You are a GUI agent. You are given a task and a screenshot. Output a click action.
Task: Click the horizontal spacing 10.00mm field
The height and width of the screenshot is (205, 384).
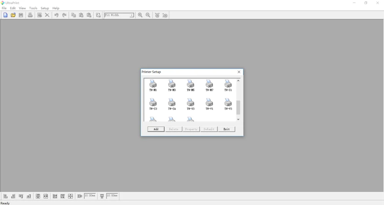pos(90,196)
